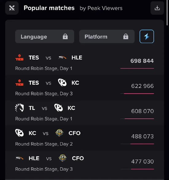
Task: Open the HLE vs CFO Day 3 match
Action: (x=84, y=163)
